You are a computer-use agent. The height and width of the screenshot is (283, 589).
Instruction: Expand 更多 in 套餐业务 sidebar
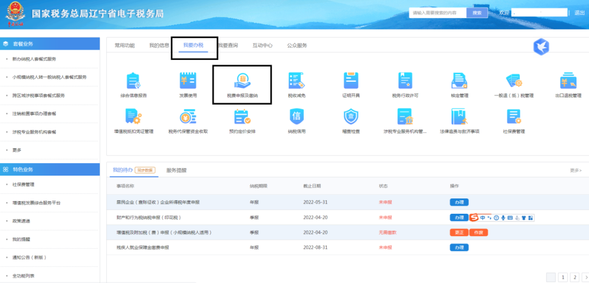(x=17, y=150)
